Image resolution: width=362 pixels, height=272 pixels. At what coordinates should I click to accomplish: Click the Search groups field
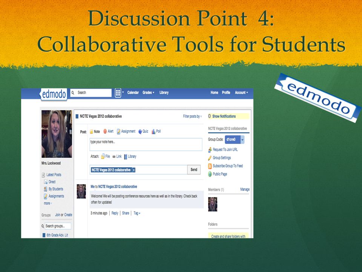point(58,226)
